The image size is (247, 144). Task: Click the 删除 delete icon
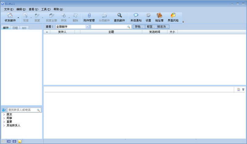[x=75, y=15]
